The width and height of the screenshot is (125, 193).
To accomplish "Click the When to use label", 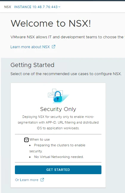I will [39, 139].
